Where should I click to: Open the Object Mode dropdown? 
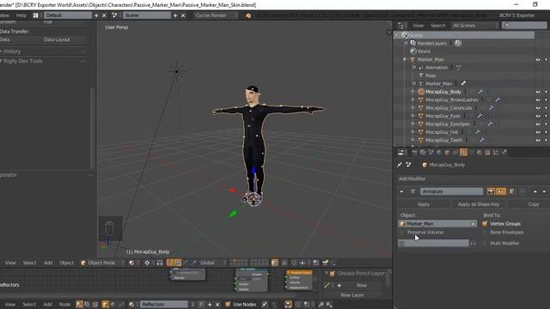(102, 263)
